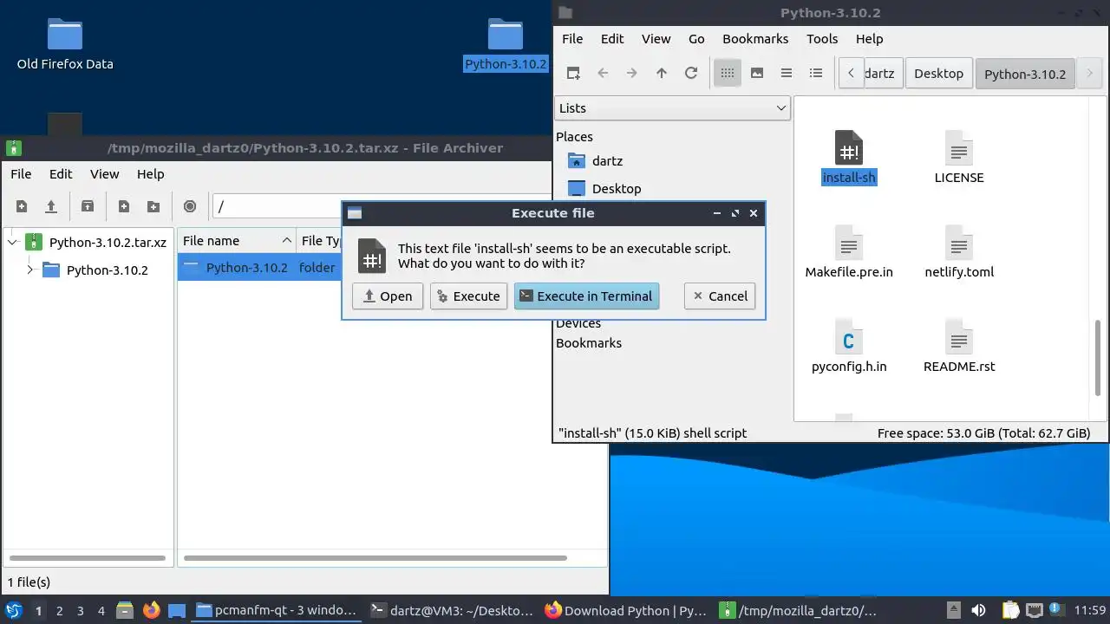Click New archive icon in File Archiver
The image size is (1110, 624).
click(x=22, y=206)
